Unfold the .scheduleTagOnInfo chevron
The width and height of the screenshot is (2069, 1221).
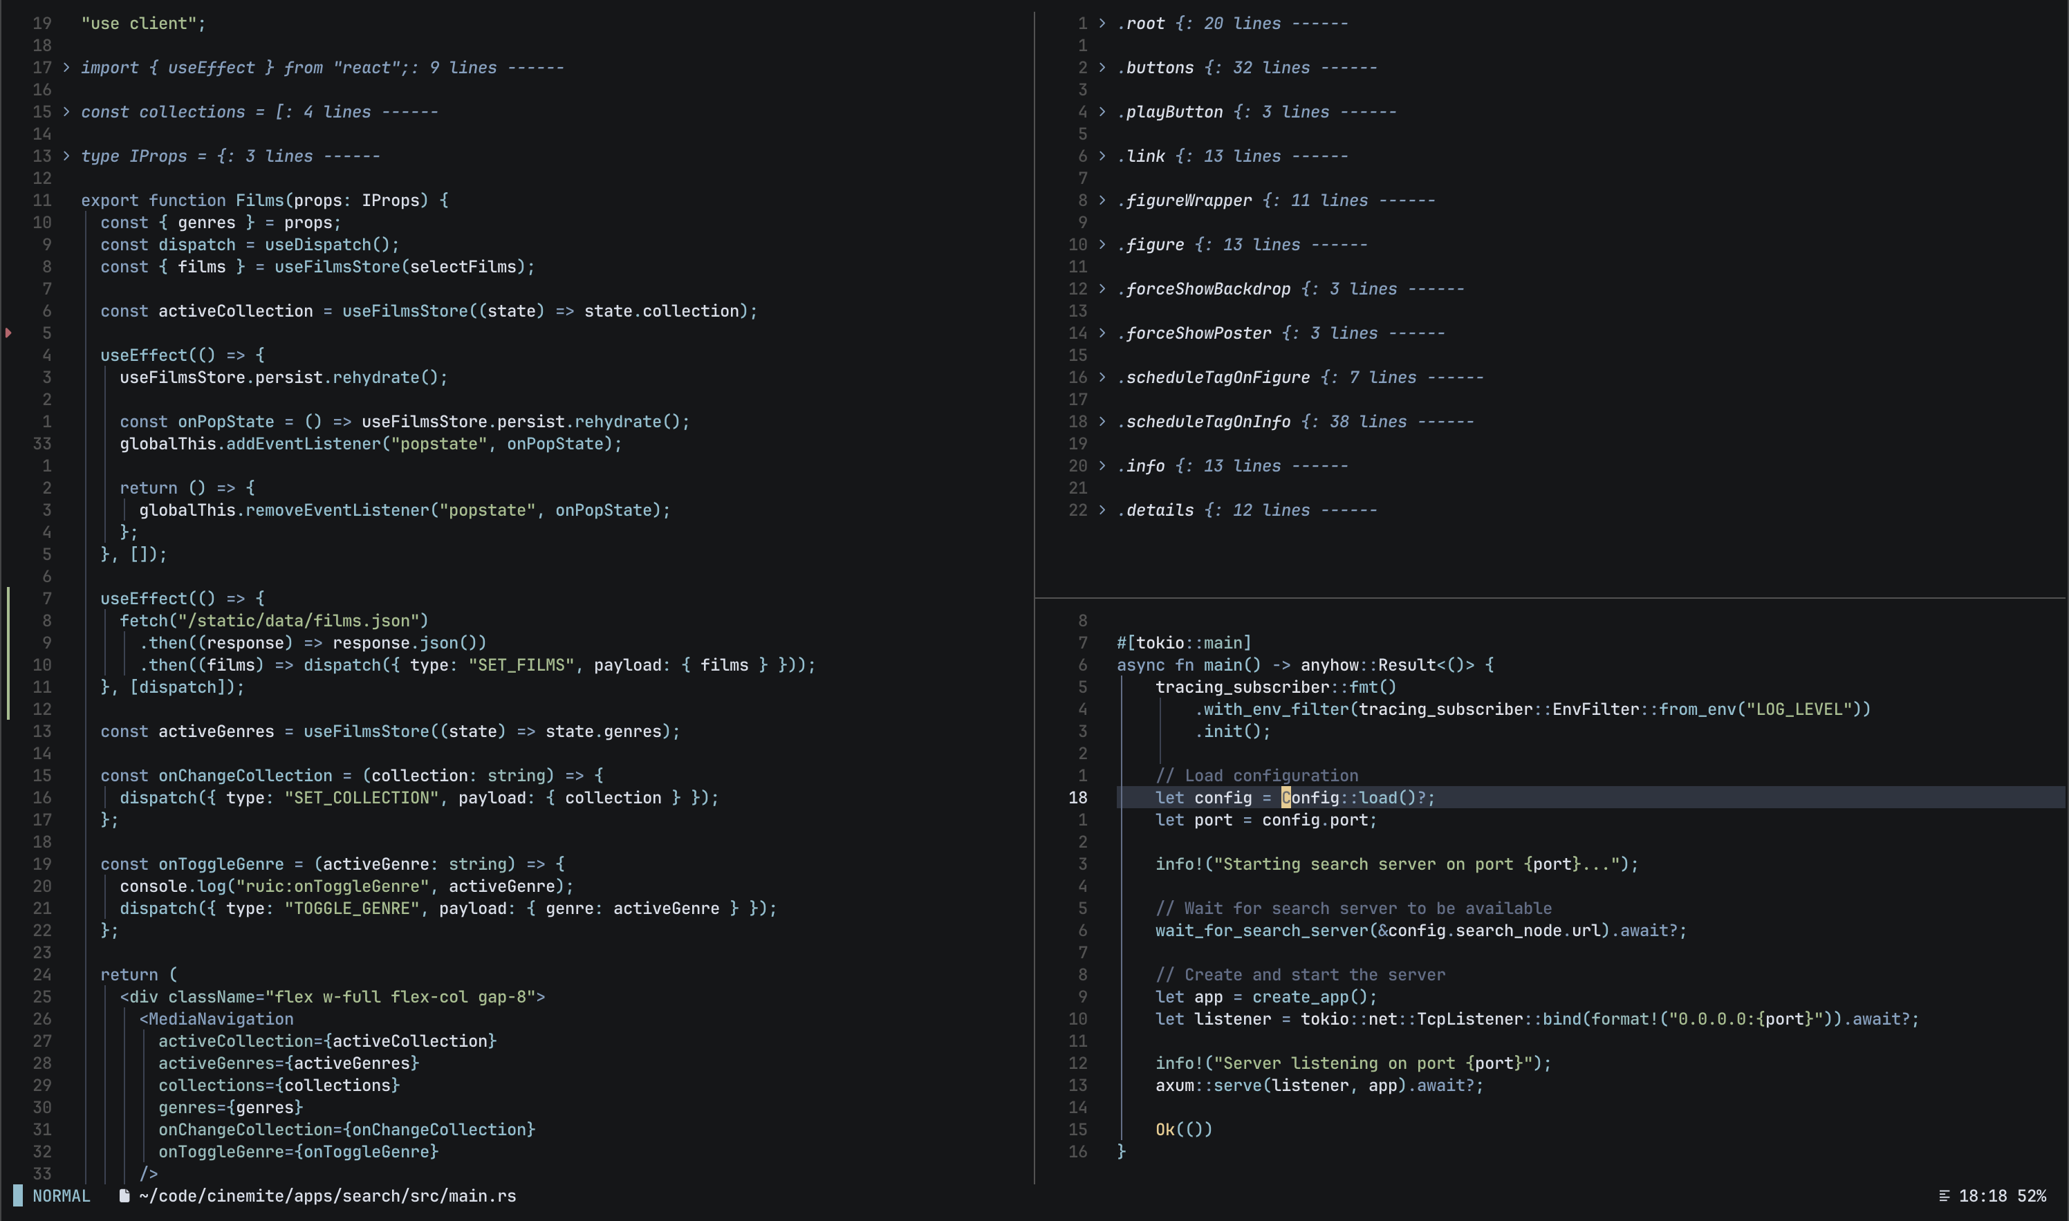[1102, 421]
